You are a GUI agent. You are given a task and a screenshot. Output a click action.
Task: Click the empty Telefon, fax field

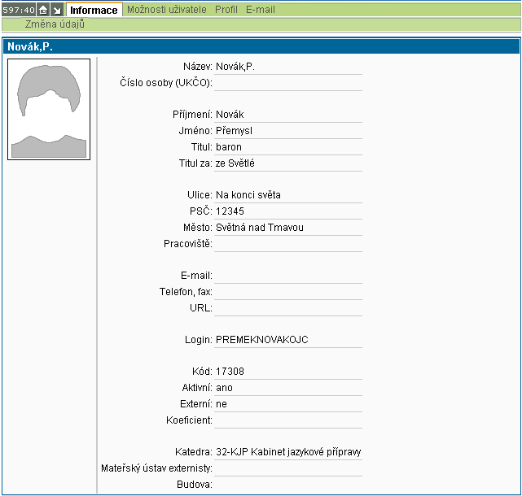pyautogui.click(x=287, y=292)
